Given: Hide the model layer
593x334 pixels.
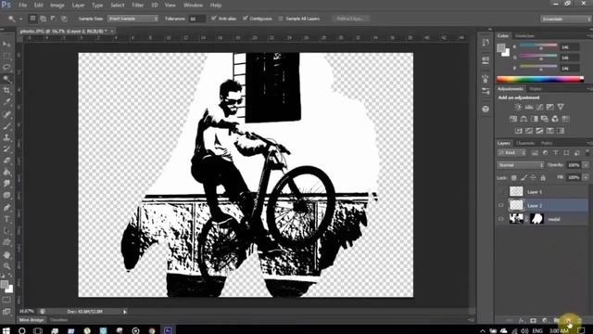Looking at the screenshot, I should [501, 219].
